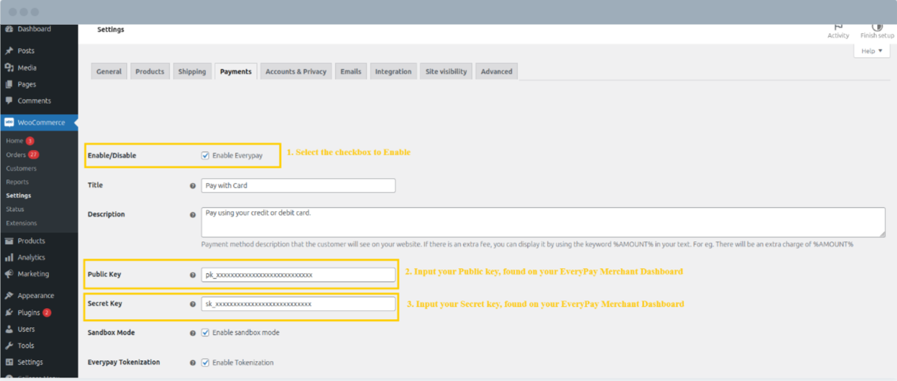Switch to the Shipping tab
The width and height of the screenshot is (897, 381).
coord(192,72)
